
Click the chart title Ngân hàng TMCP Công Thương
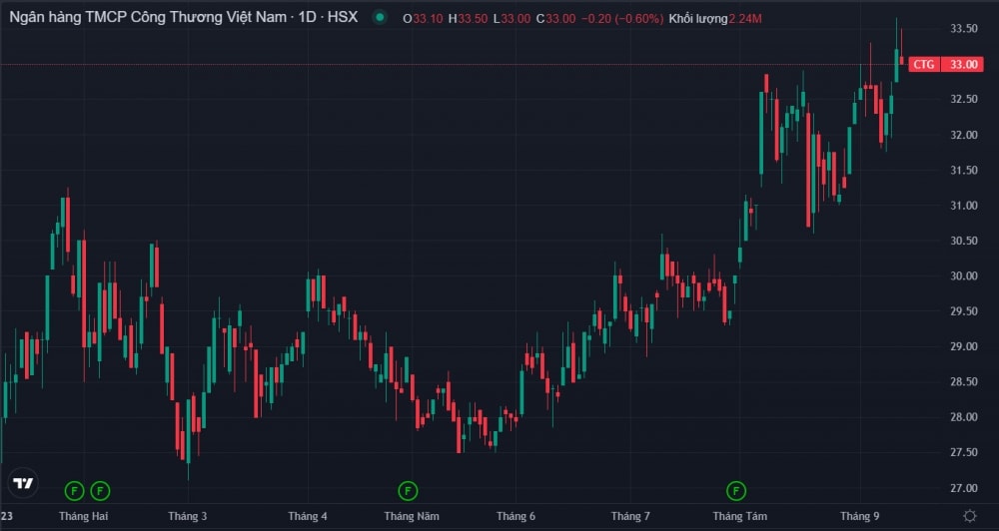184,18
